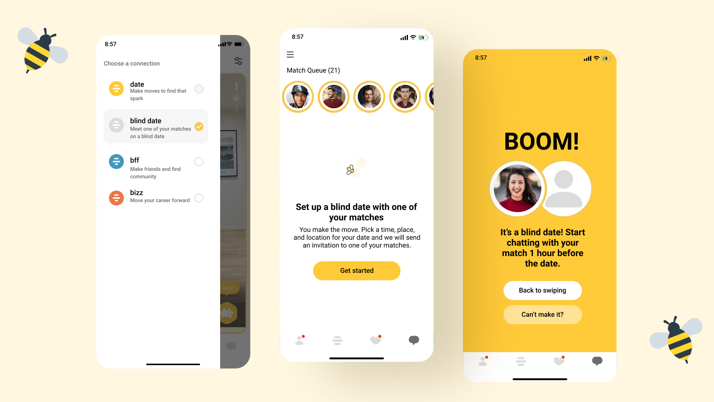Screen dimensions: 714x402
Task: Select the bff connection radio button
Action: pos(199,161)
